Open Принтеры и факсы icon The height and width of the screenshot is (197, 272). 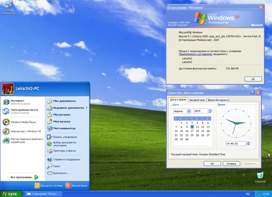49,151
